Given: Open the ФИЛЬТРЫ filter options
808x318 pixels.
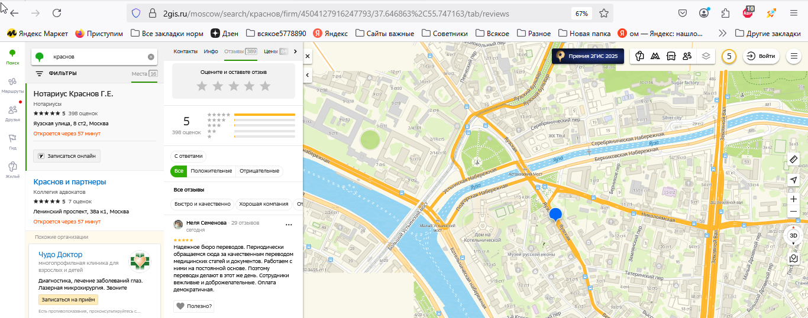Looking at the screenshot, I should click(x=56, y=74).
